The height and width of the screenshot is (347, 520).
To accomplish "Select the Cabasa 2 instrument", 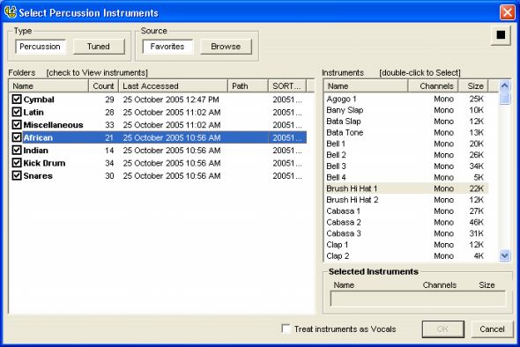I will coord(406,222).
